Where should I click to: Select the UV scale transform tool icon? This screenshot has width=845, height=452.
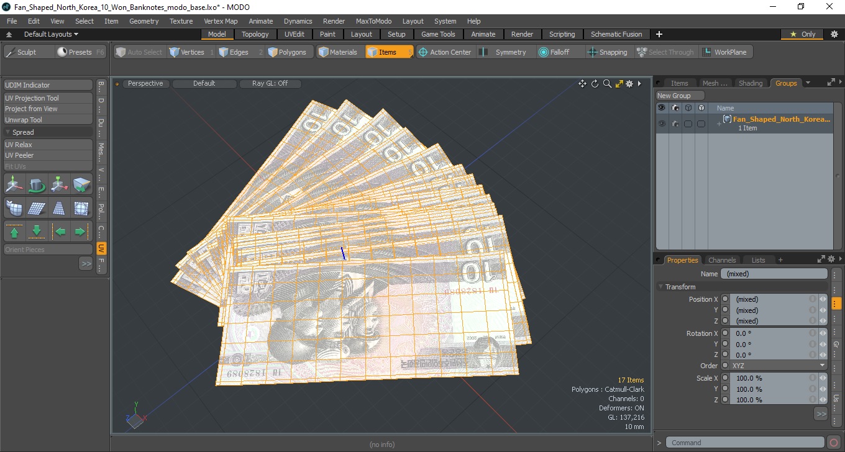[x=60, y=184]
